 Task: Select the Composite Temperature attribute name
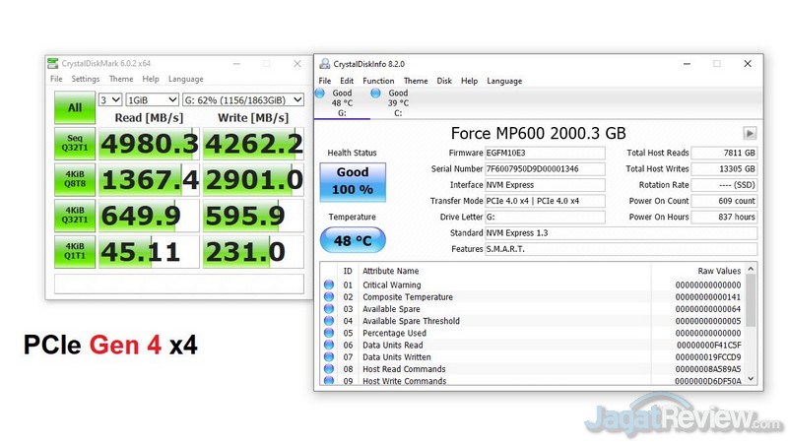click(x=408, y=297)
